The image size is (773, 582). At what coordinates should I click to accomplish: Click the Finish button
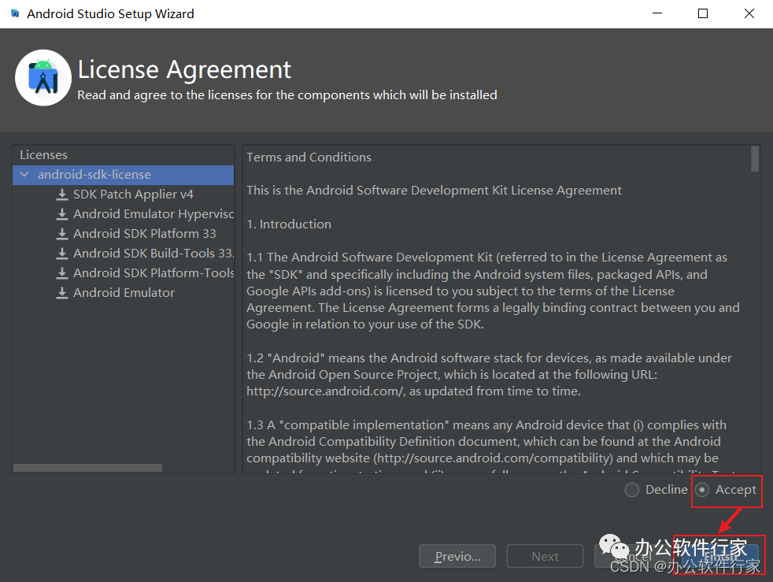point(721,556)
